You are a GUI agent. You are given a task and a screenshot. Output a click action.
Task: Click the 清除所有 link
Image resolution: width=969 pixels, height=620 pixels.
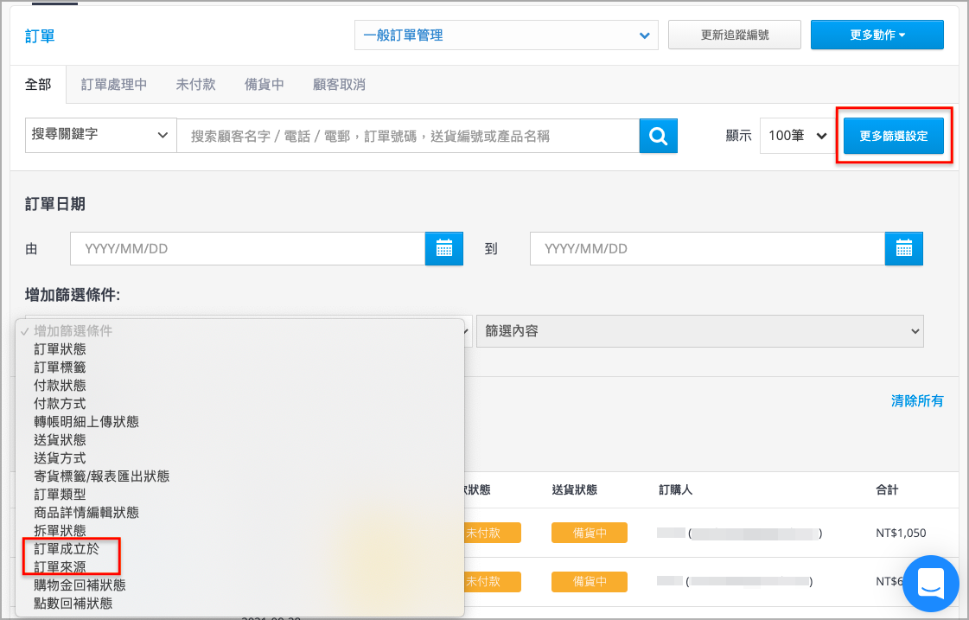(917, 401)
